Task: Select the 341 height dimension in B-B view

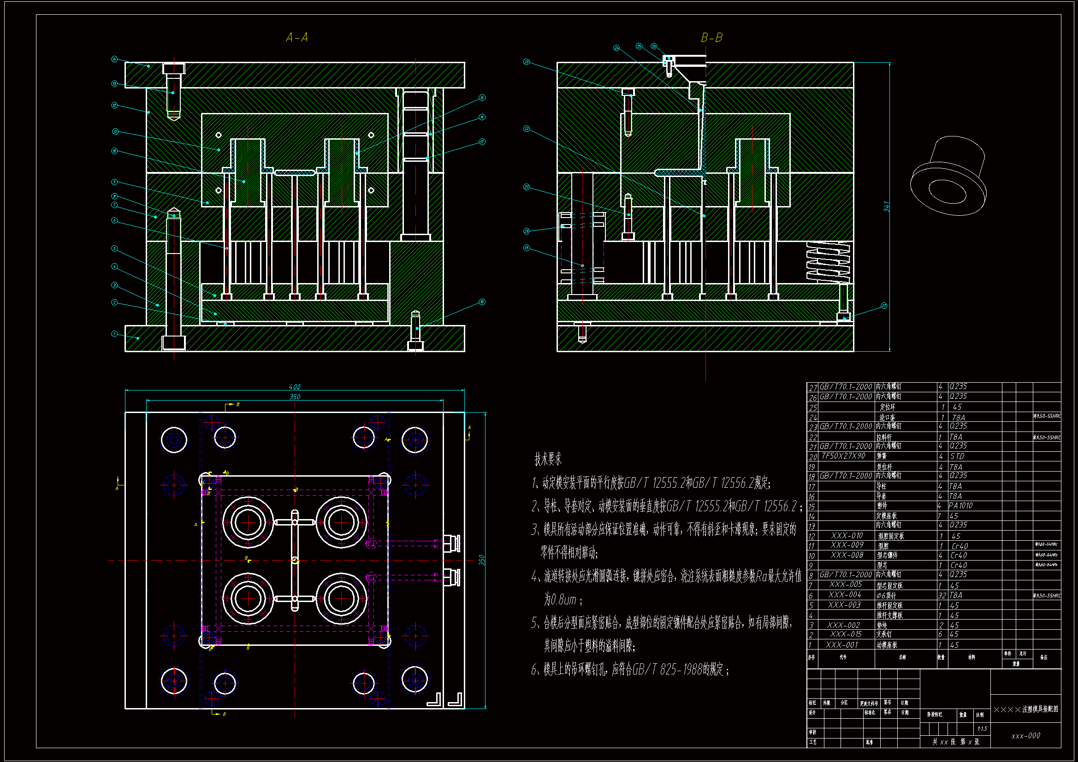Action: point(886,207)
